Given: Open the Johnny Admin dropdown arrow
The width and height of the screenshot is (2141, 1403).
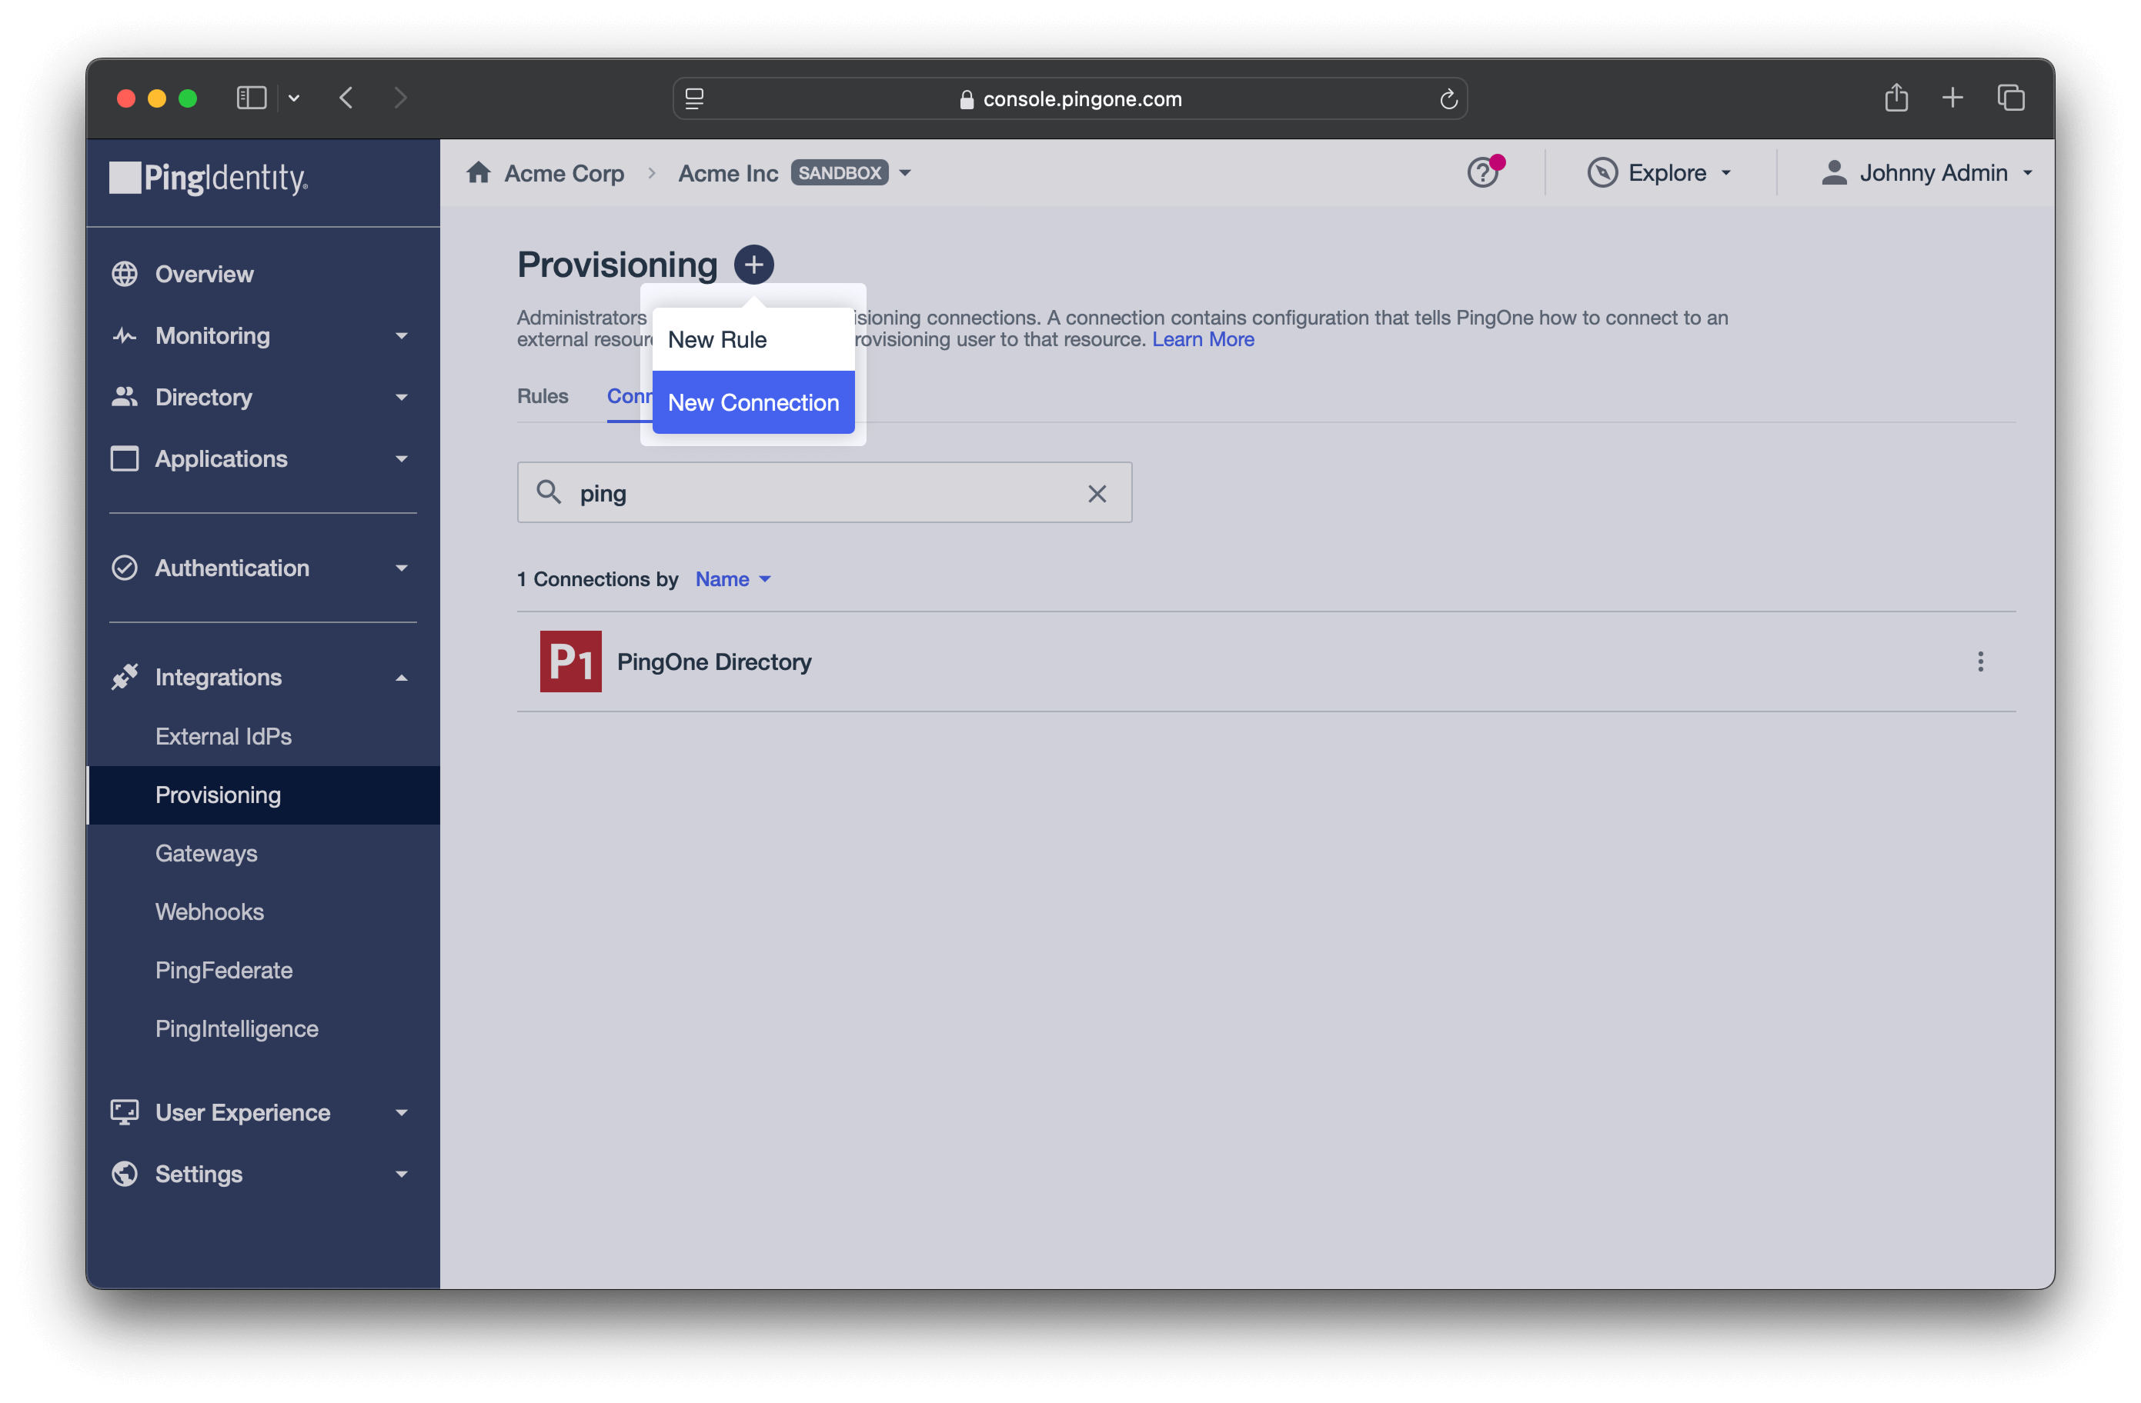Looking at the screenshot, I should 2028,172.
